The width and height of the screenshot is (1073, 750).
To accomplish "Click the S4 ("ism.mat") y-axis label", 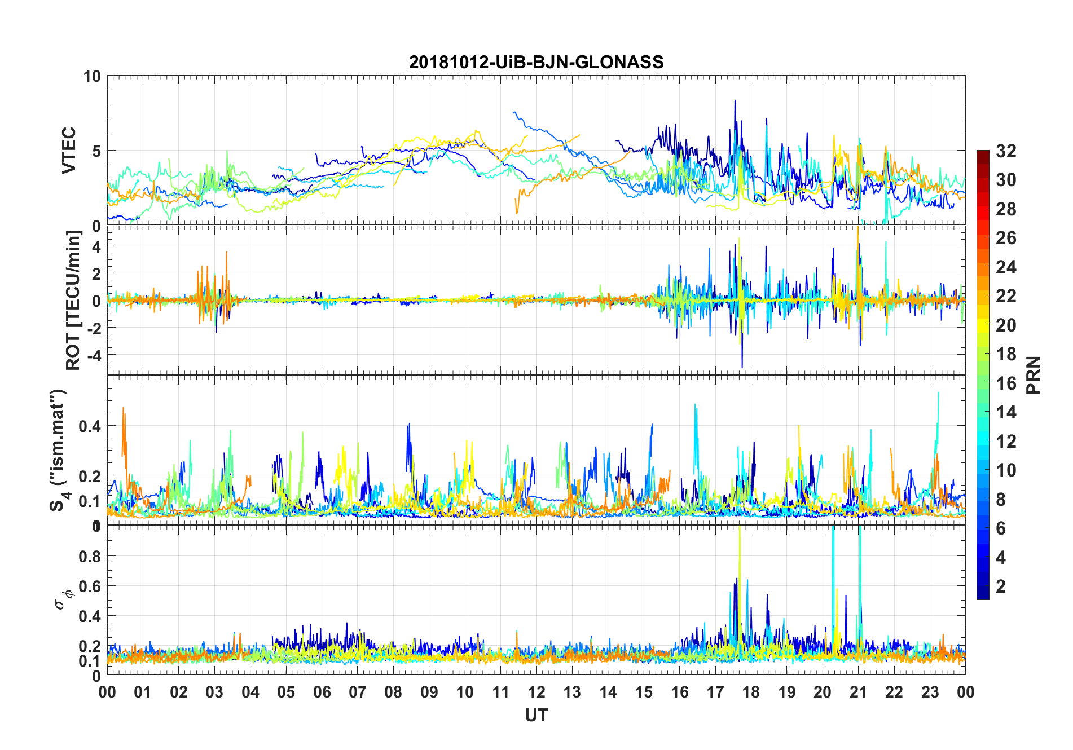I will point(58,451).
